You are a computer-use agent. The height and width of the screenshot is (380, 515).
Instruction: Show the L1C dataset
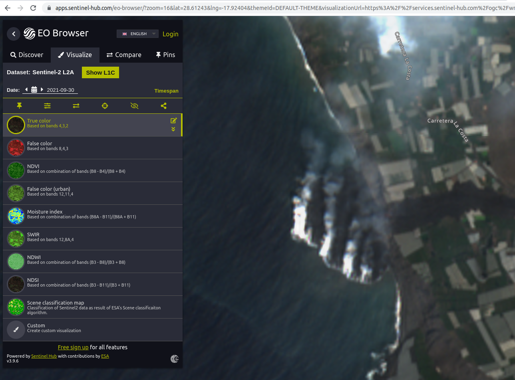100,73
